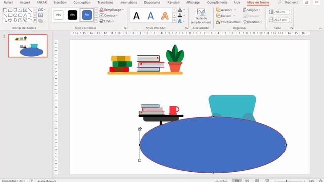Switch to Normal view in status bar
The image size is (324, 182).
pos(237,181)
